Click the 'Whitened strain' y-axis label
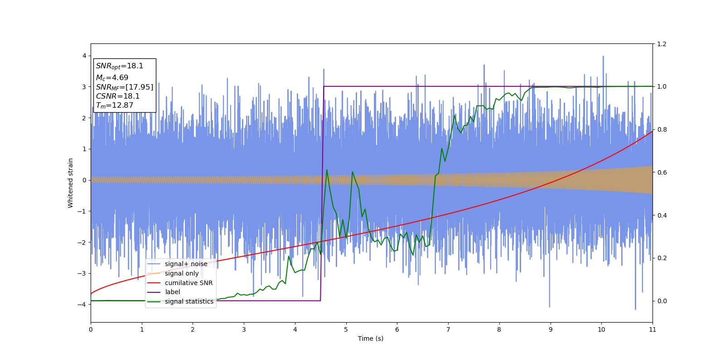 [x=71, y=183]
